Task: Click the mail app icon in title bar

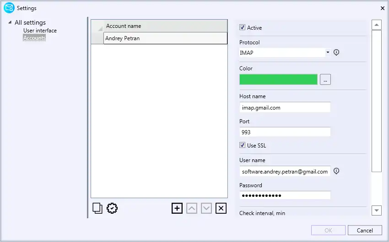Action: [x=9, y=8]
